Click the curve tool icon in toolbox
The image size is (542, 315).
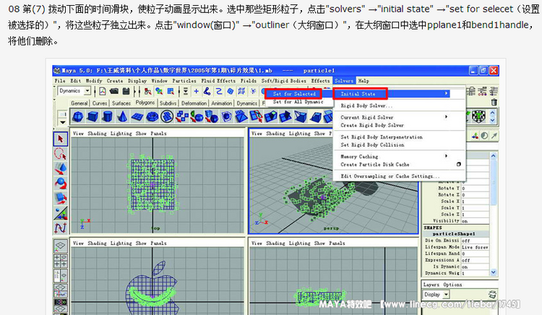pos(61,228)
